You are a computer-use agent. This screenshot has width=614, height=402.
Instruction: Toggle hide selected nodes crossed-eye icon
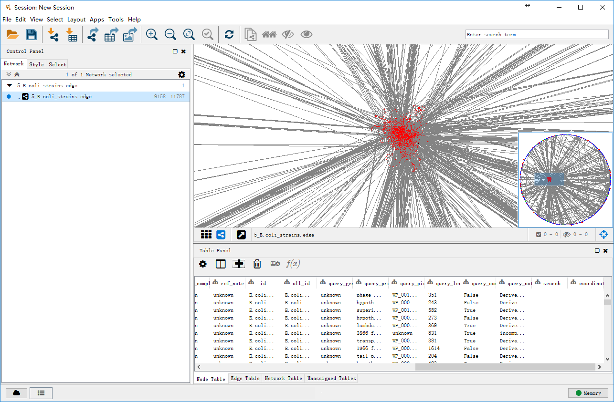click(287, 34)
